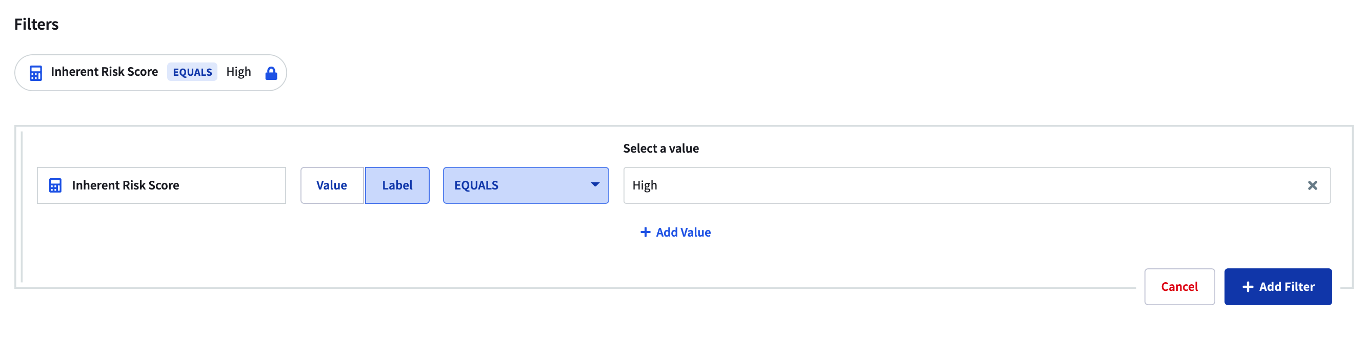1365x338 pixels.
Task: Click the Cancel button
Action: (x=1179, y=287)
